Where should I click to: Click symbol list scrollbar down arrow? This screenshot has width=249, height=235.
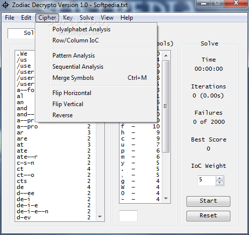[x=166, y=199]
